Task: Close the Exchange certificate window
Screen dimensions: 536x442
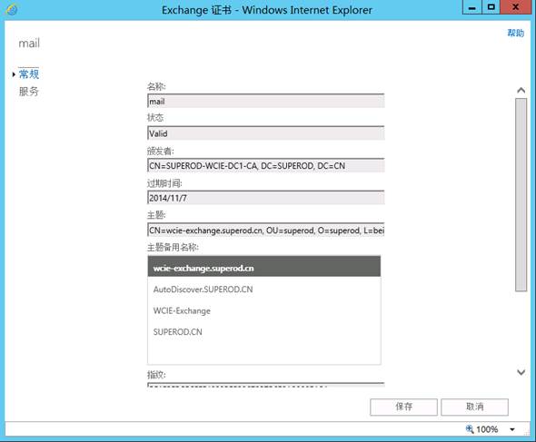Action: pos(515,7)
